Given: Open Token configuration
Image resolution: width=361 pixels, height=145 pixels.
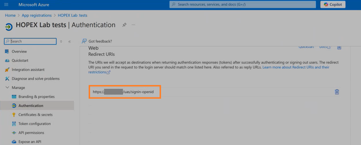Looking at the screenshot, I should tap(35, 124).
